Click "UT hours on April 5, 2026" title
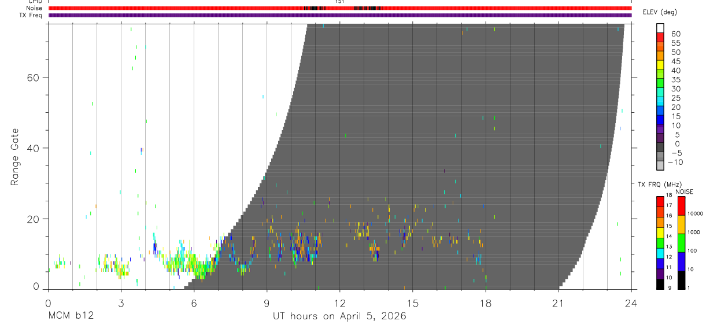The width and height of the screenshot is (710, 328). click(339, 316)
